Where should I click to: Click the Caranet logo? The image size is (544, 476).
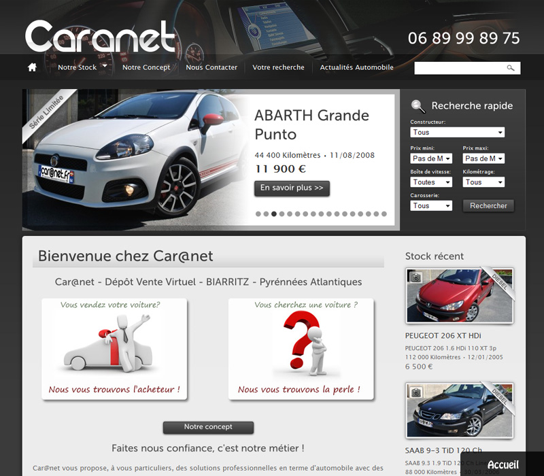[100, 36]
